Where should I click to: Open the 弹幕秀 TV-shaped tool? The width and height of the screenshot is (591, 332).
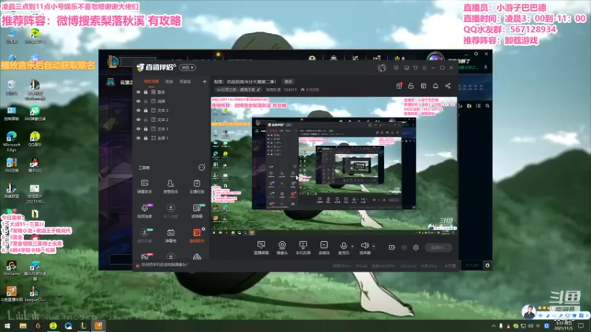coord(171,235)
